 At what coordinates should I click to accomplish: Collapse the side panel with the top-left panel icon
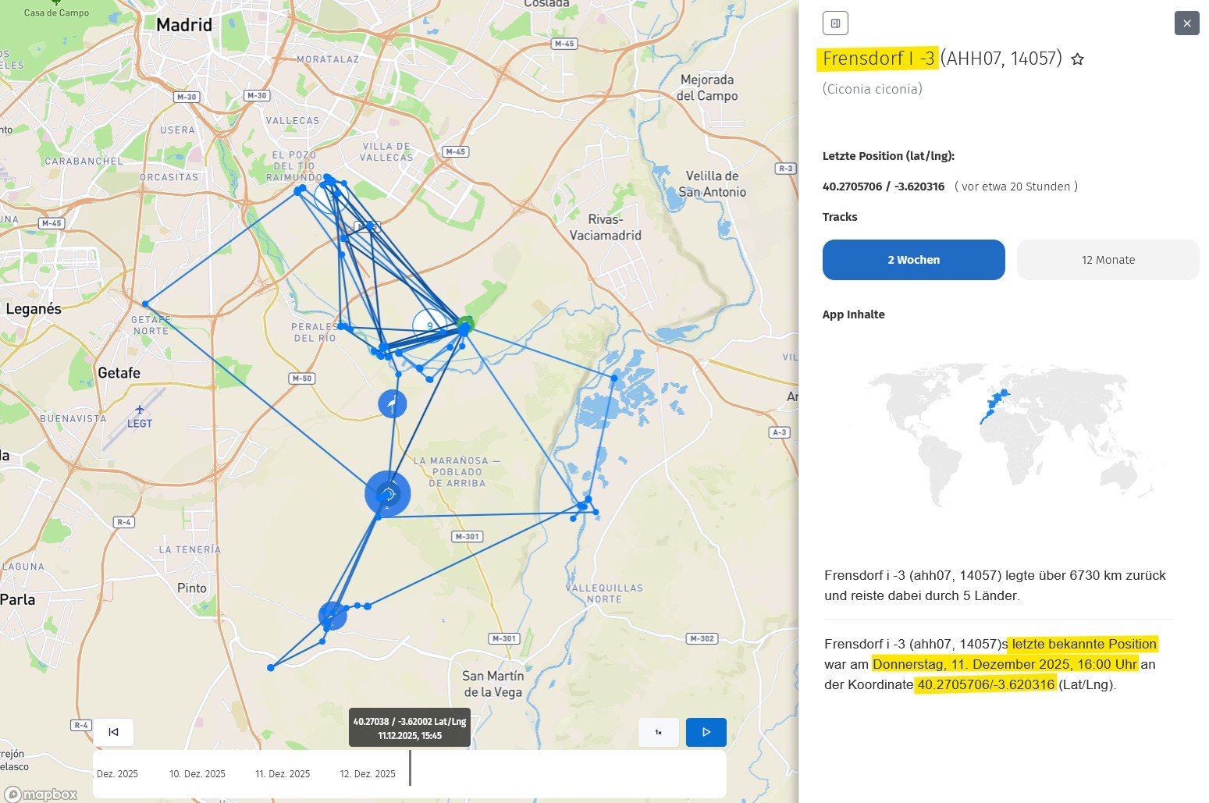point(835,23)
